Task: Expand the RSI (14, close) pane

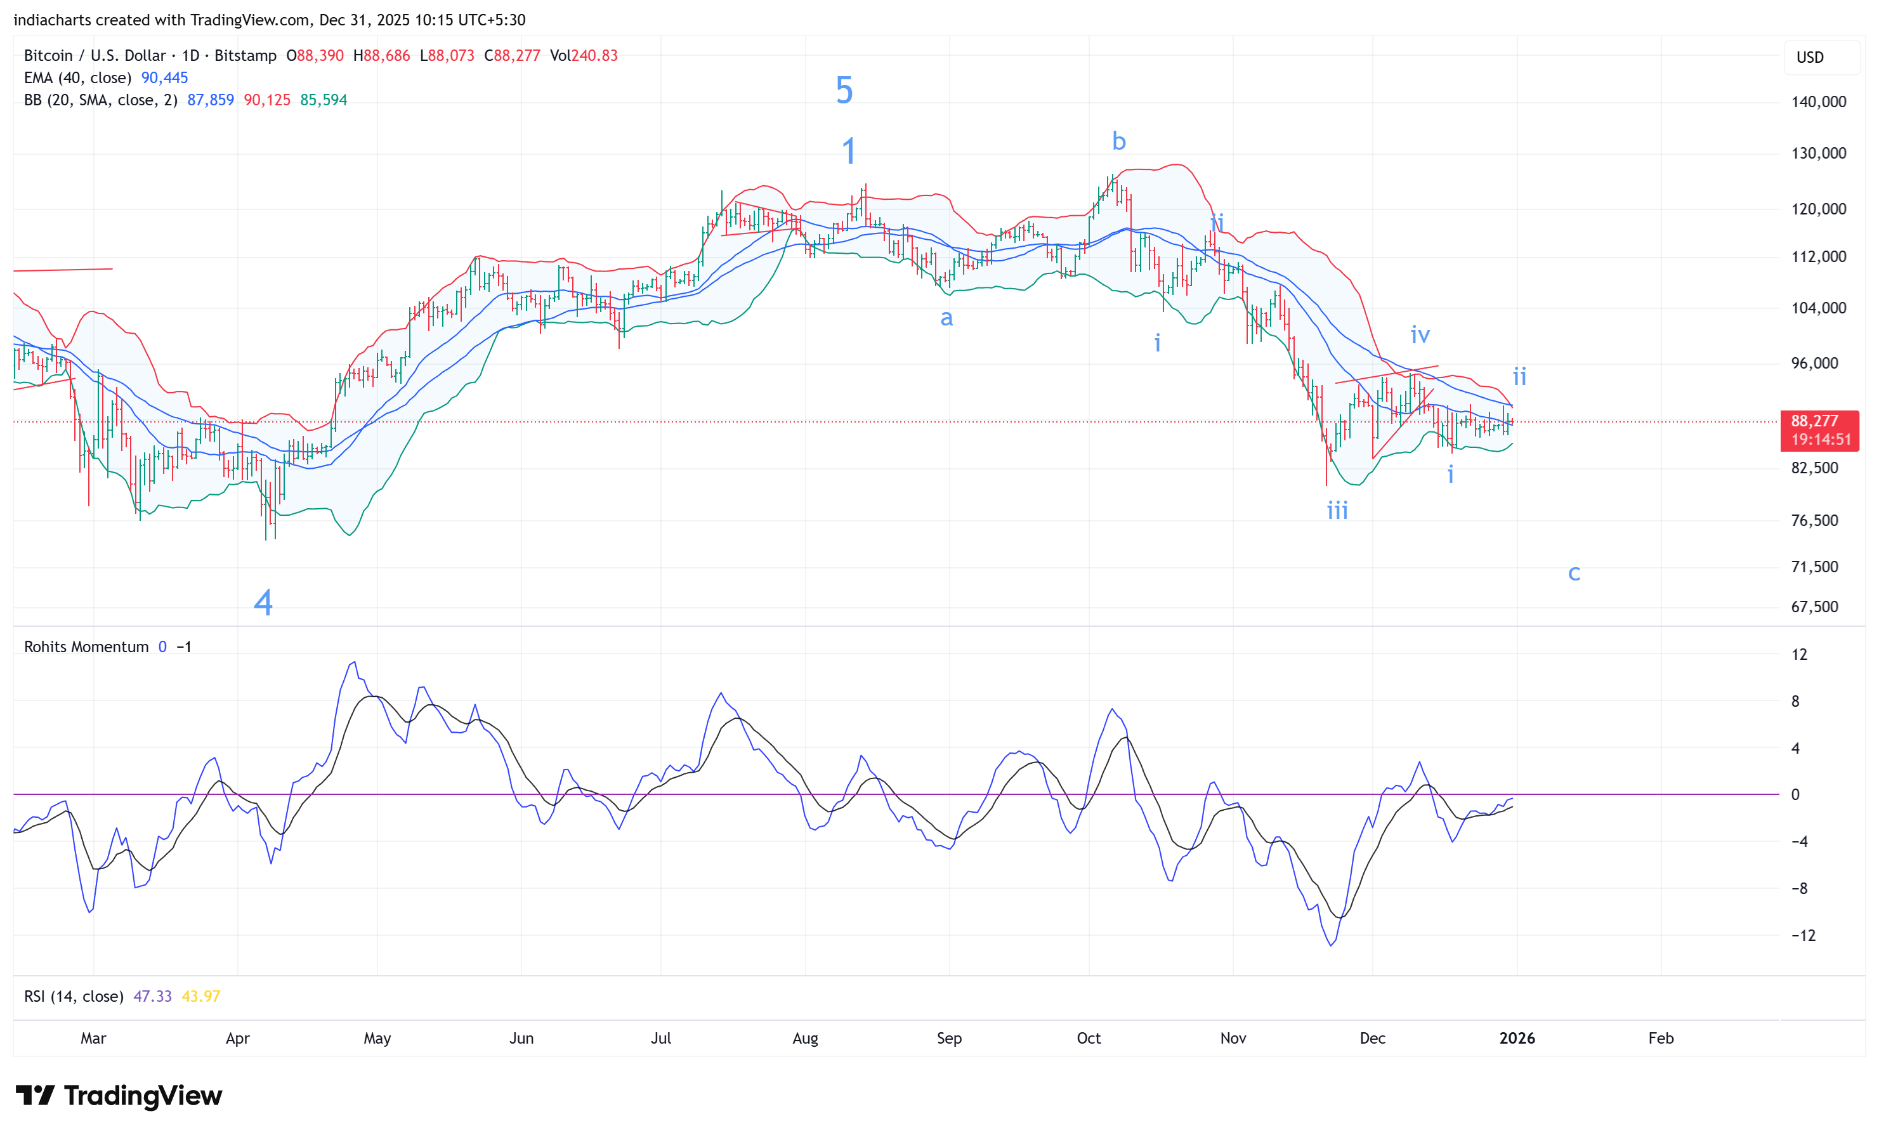Action: tap(73, 996)
